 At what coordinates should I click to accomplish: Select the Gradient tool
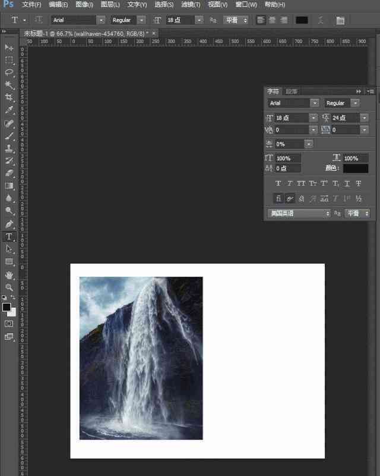(9, 186)
